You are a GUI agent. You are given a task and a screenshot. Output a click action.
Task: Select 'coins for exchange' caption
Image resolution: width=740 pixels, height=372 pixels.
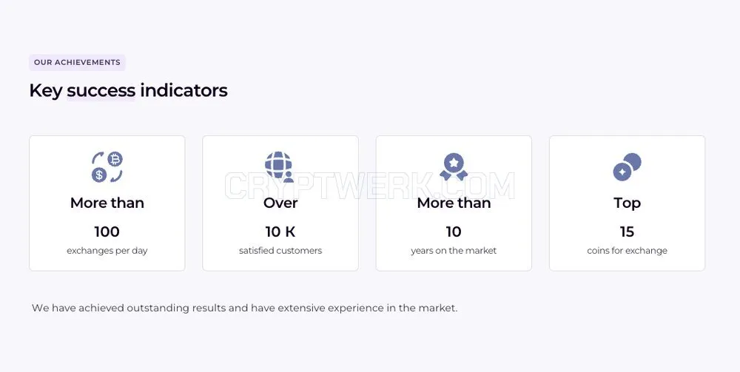click(x=628, y=251)
